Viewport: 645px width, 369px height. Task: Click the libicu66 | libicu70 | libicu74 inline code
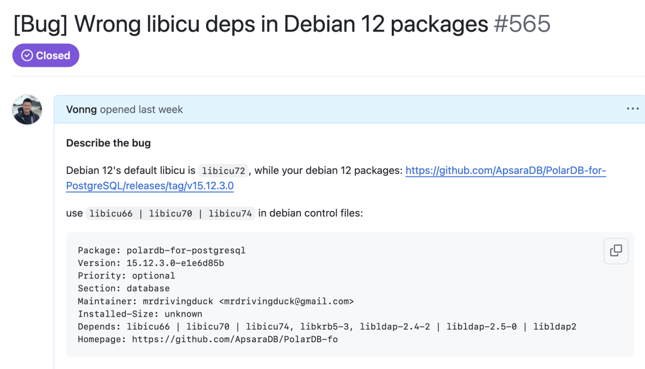click(x=171, y=213)
